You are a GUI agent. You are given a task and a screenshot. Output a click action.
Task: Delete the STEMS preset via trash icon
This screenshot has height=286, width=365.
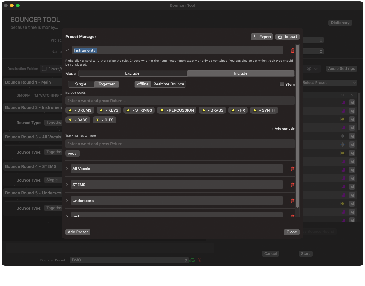(x=292, y=185)
